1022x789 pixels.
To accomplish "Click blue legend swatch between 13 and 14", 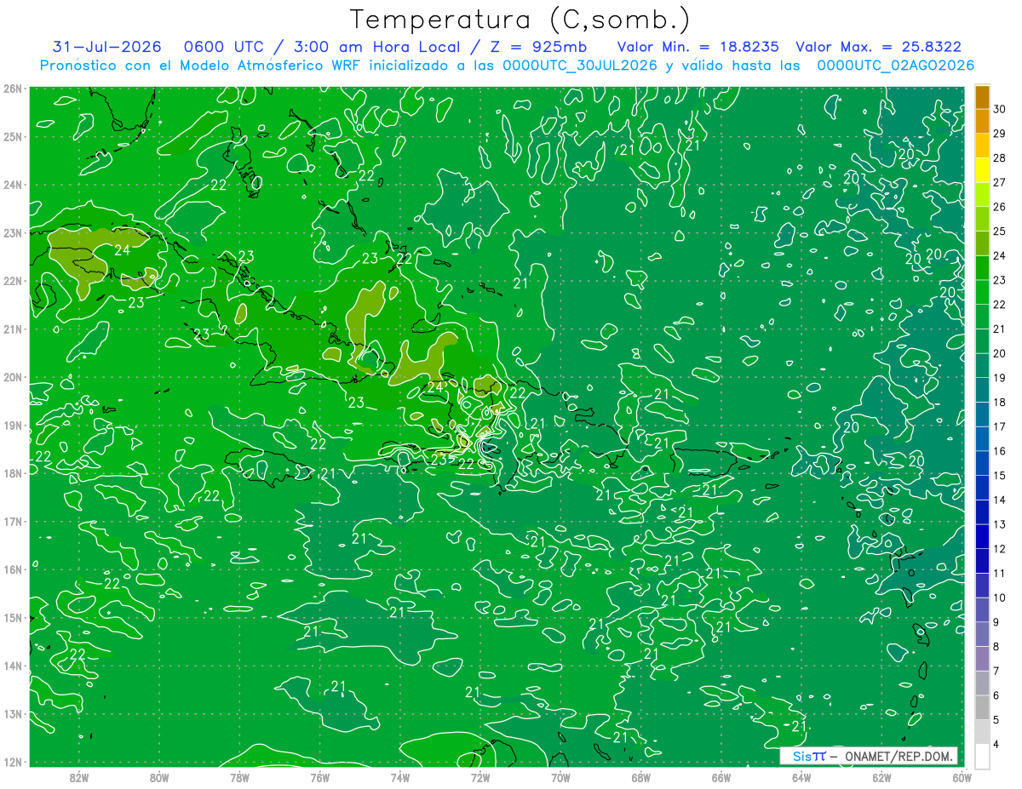I will pos(982,512).
